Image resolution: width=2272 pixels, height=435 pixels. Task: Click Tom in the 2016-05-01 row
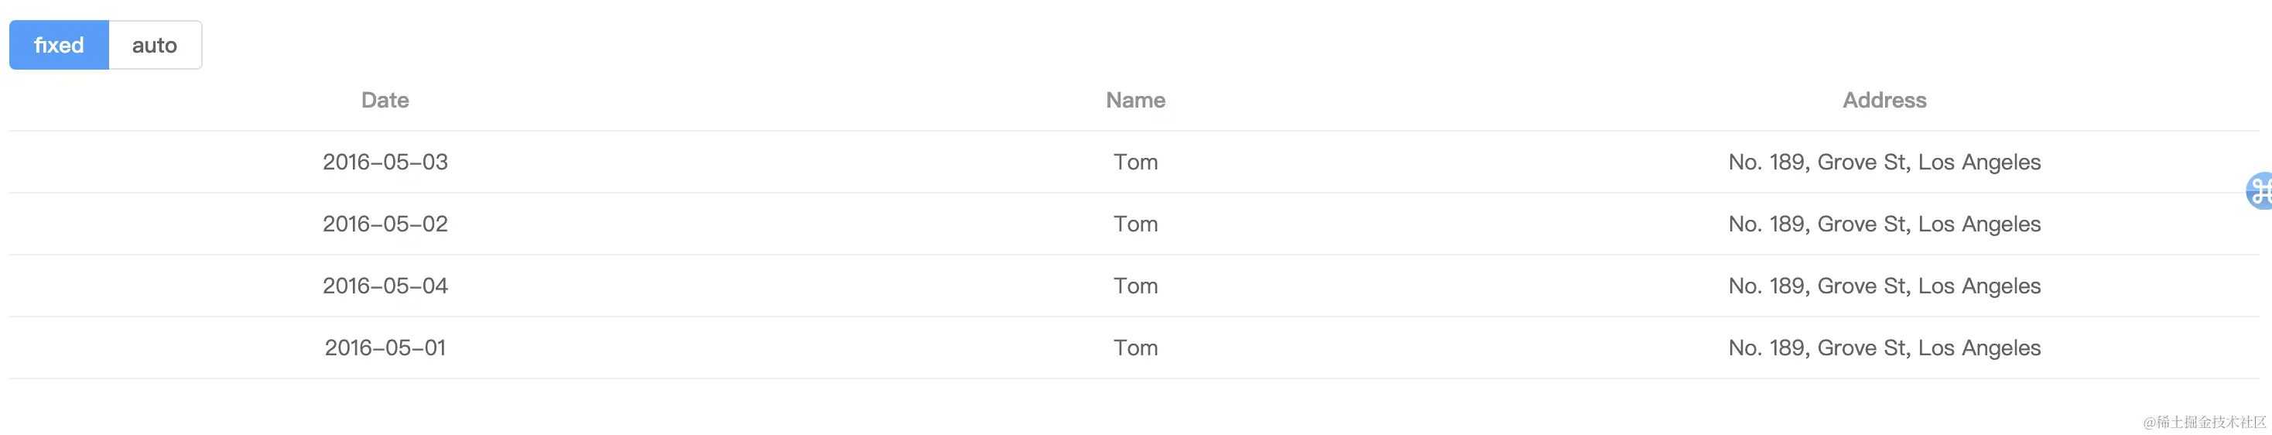[1136, 348]
